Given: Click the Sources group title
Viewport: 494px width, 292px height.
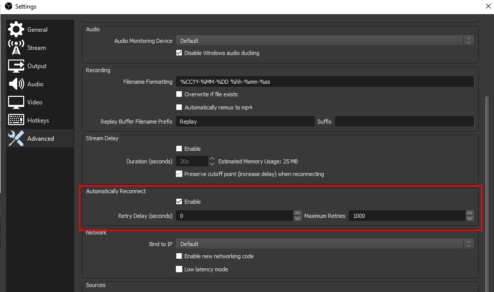Looking at the screenshot, I should (95, 285).
